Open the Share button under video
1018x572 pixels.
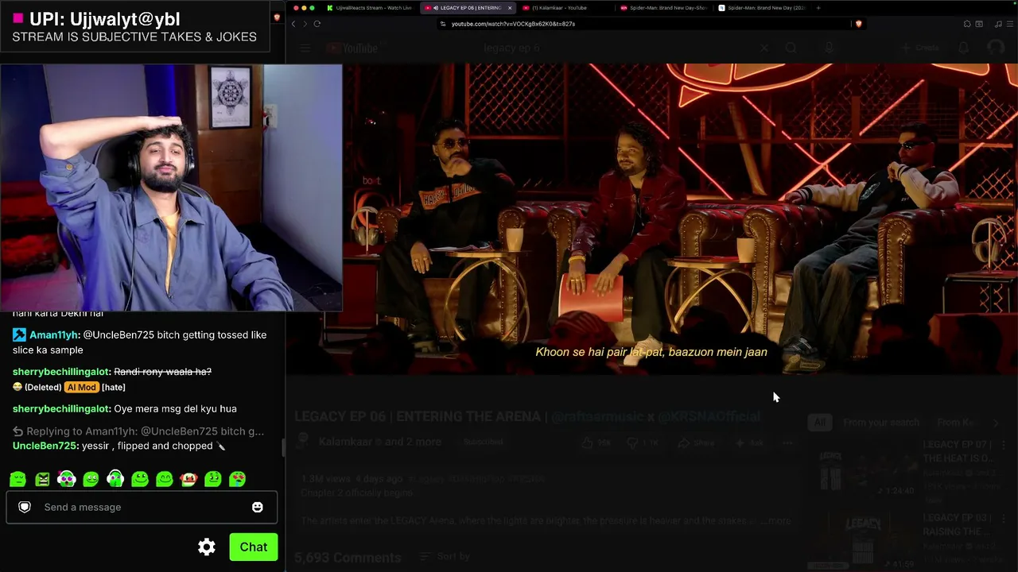coord(696,443)
